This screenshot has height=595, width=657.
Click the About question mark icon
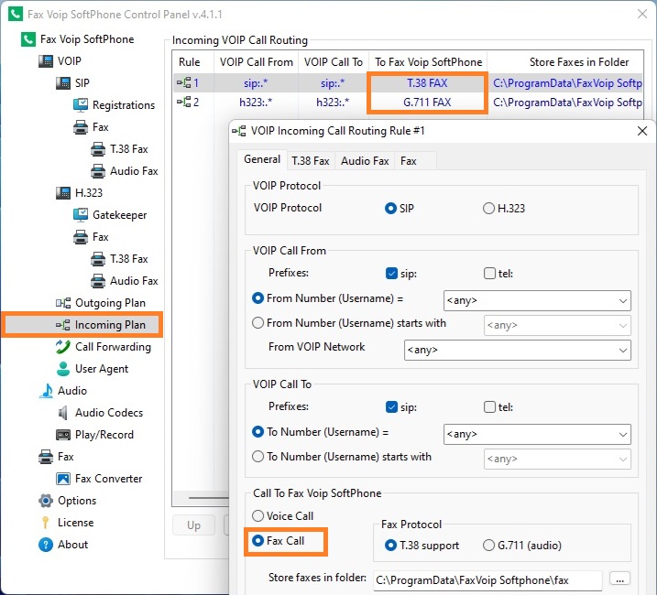point(46,545)
